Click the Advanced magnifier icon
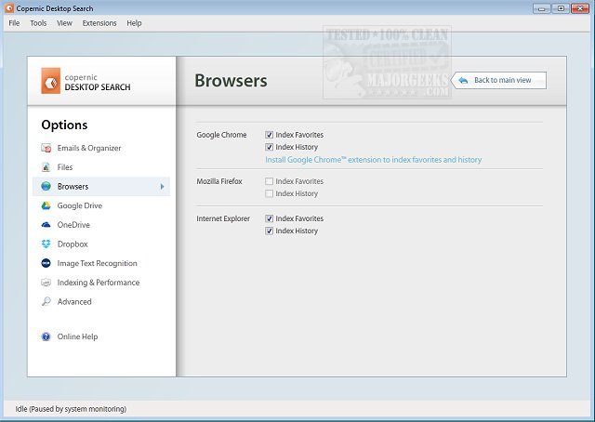The image size is (595, 422). click(46, 302)
